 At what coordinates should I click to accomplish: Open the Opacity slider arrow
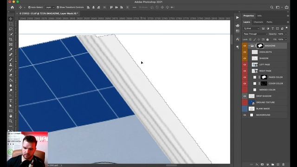coord(286,34)
